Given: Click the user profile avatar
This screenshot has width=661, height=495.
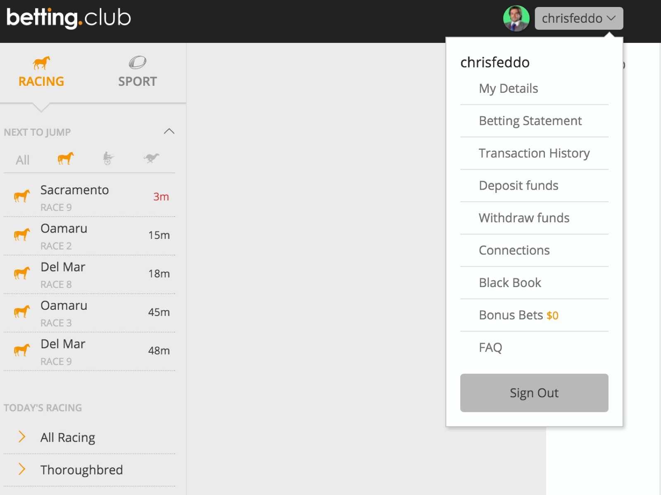Looking at the screenshot, I should 516,19.
